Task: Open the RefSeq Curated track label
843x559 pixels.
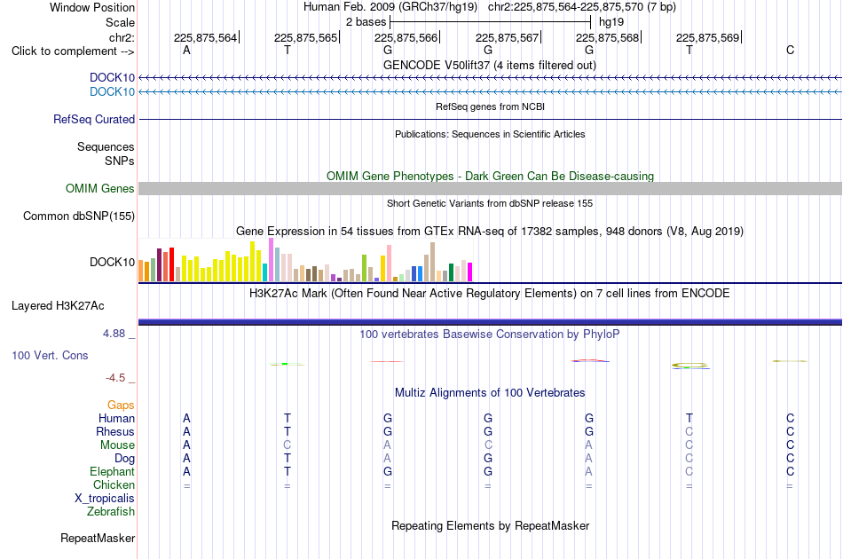Action: 93,119
